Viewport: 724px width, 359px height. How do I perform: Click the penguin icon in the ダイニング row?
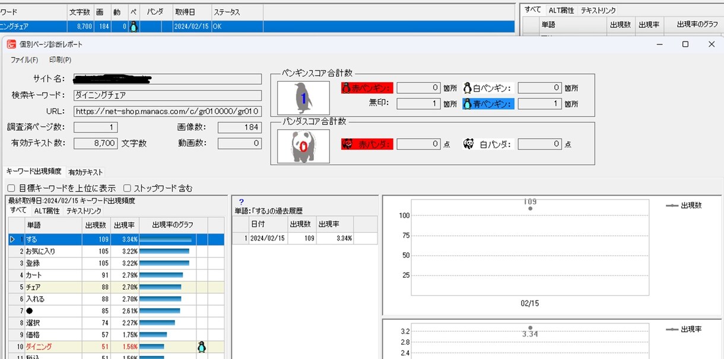click(x=202, y=347)
